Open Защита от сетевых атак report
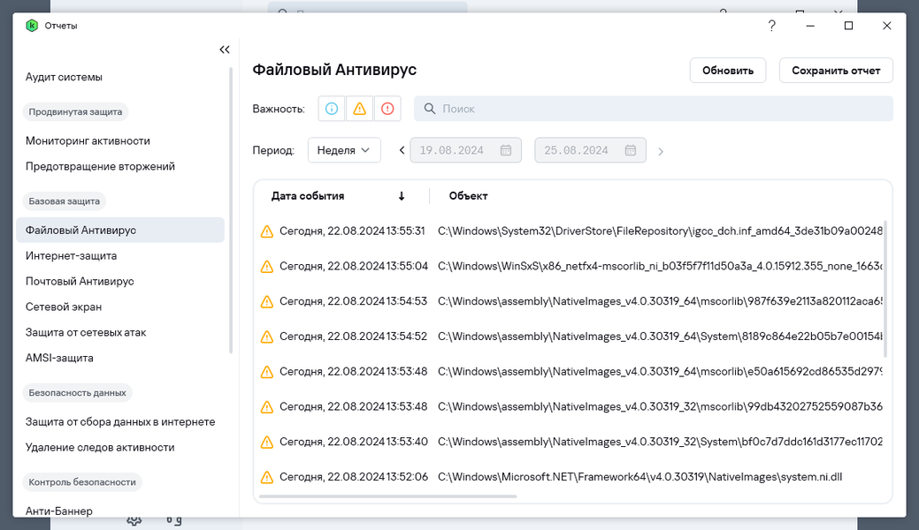Image resolution: width=919 pixels, height=530 pixels. [86, 333]
